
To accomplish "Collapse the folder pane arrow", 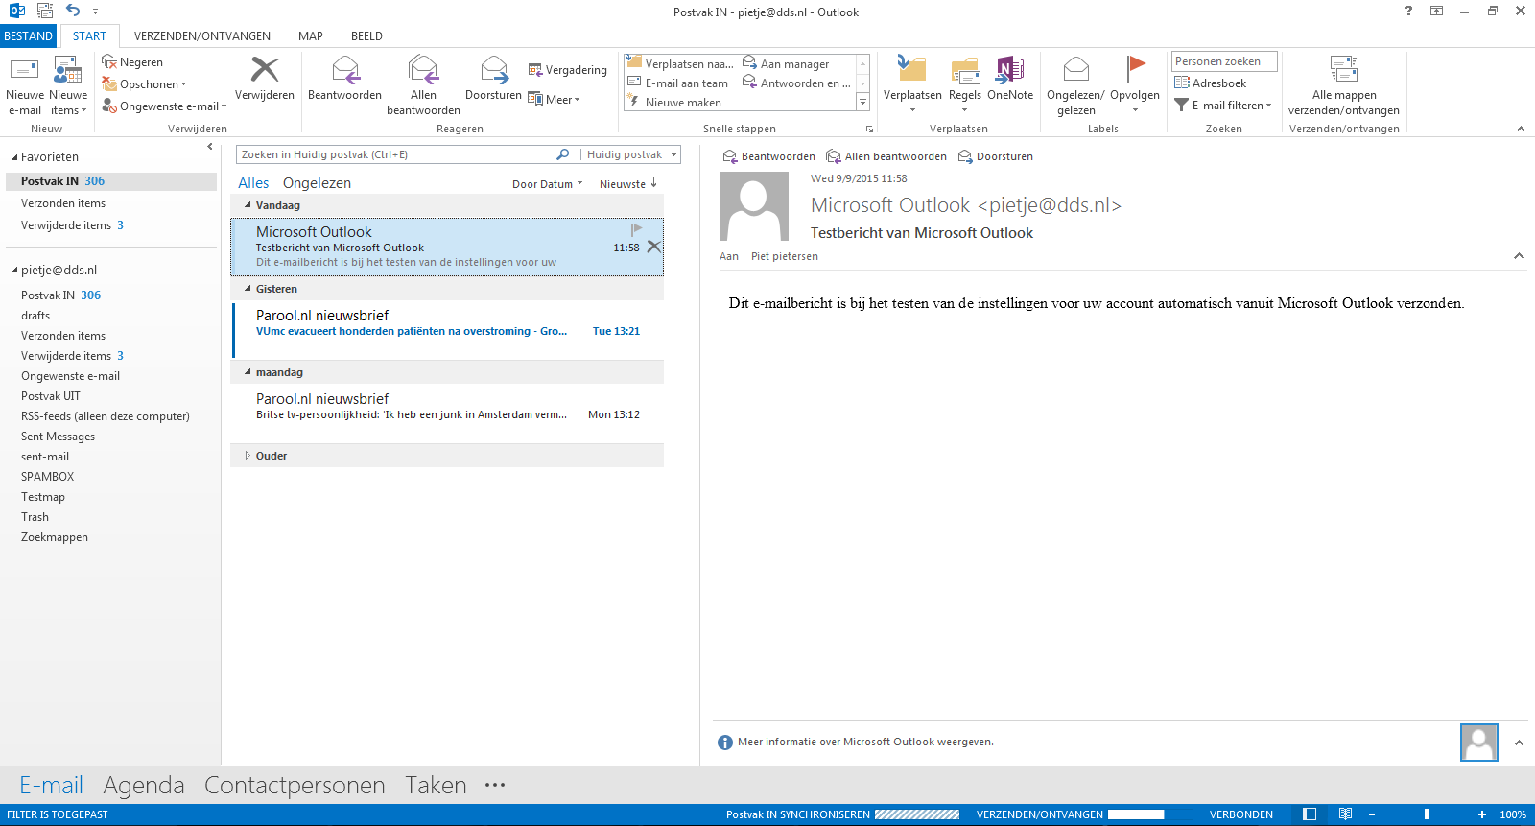I will pyautogui.click(x=210, y=147).
